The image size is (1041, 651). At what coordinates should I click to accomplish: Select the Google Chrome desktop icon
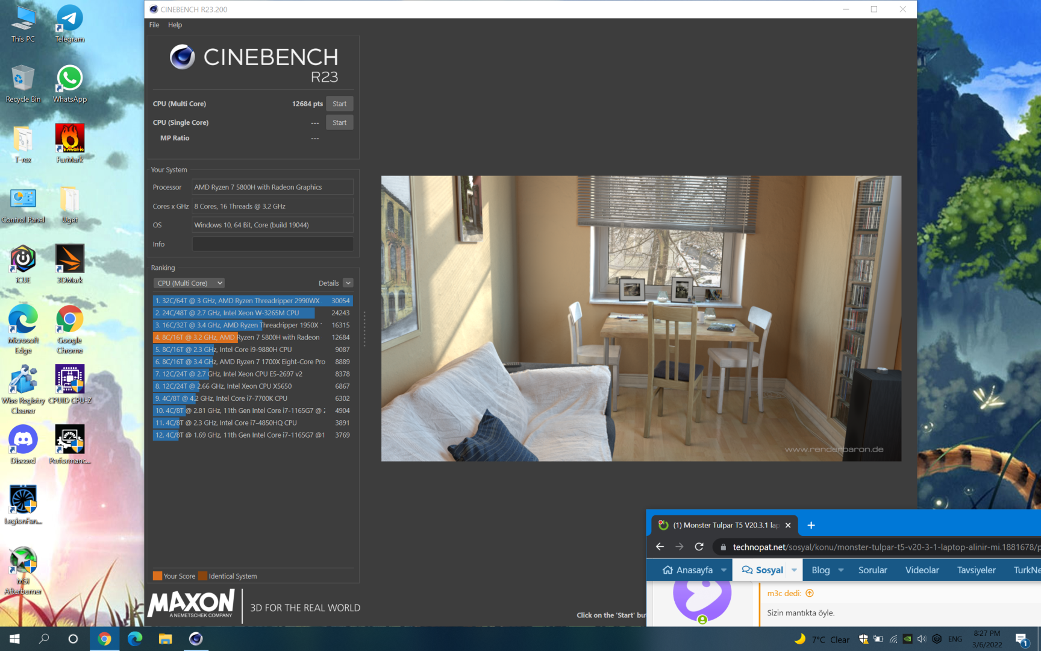click(70, 329)
